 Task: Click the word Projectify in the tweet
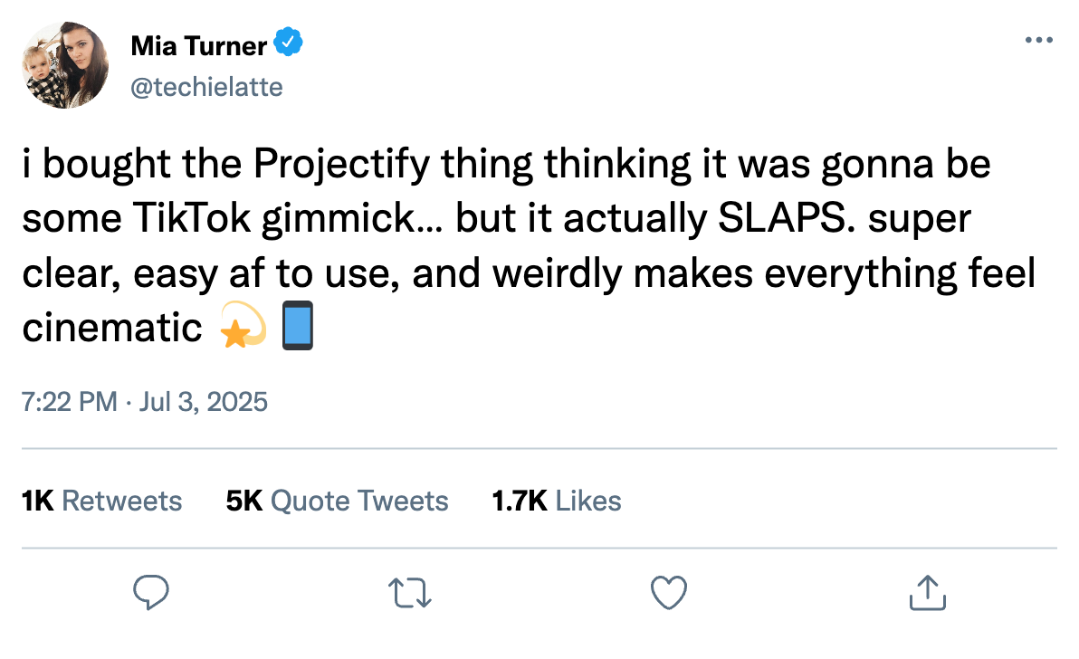point(341,165)
